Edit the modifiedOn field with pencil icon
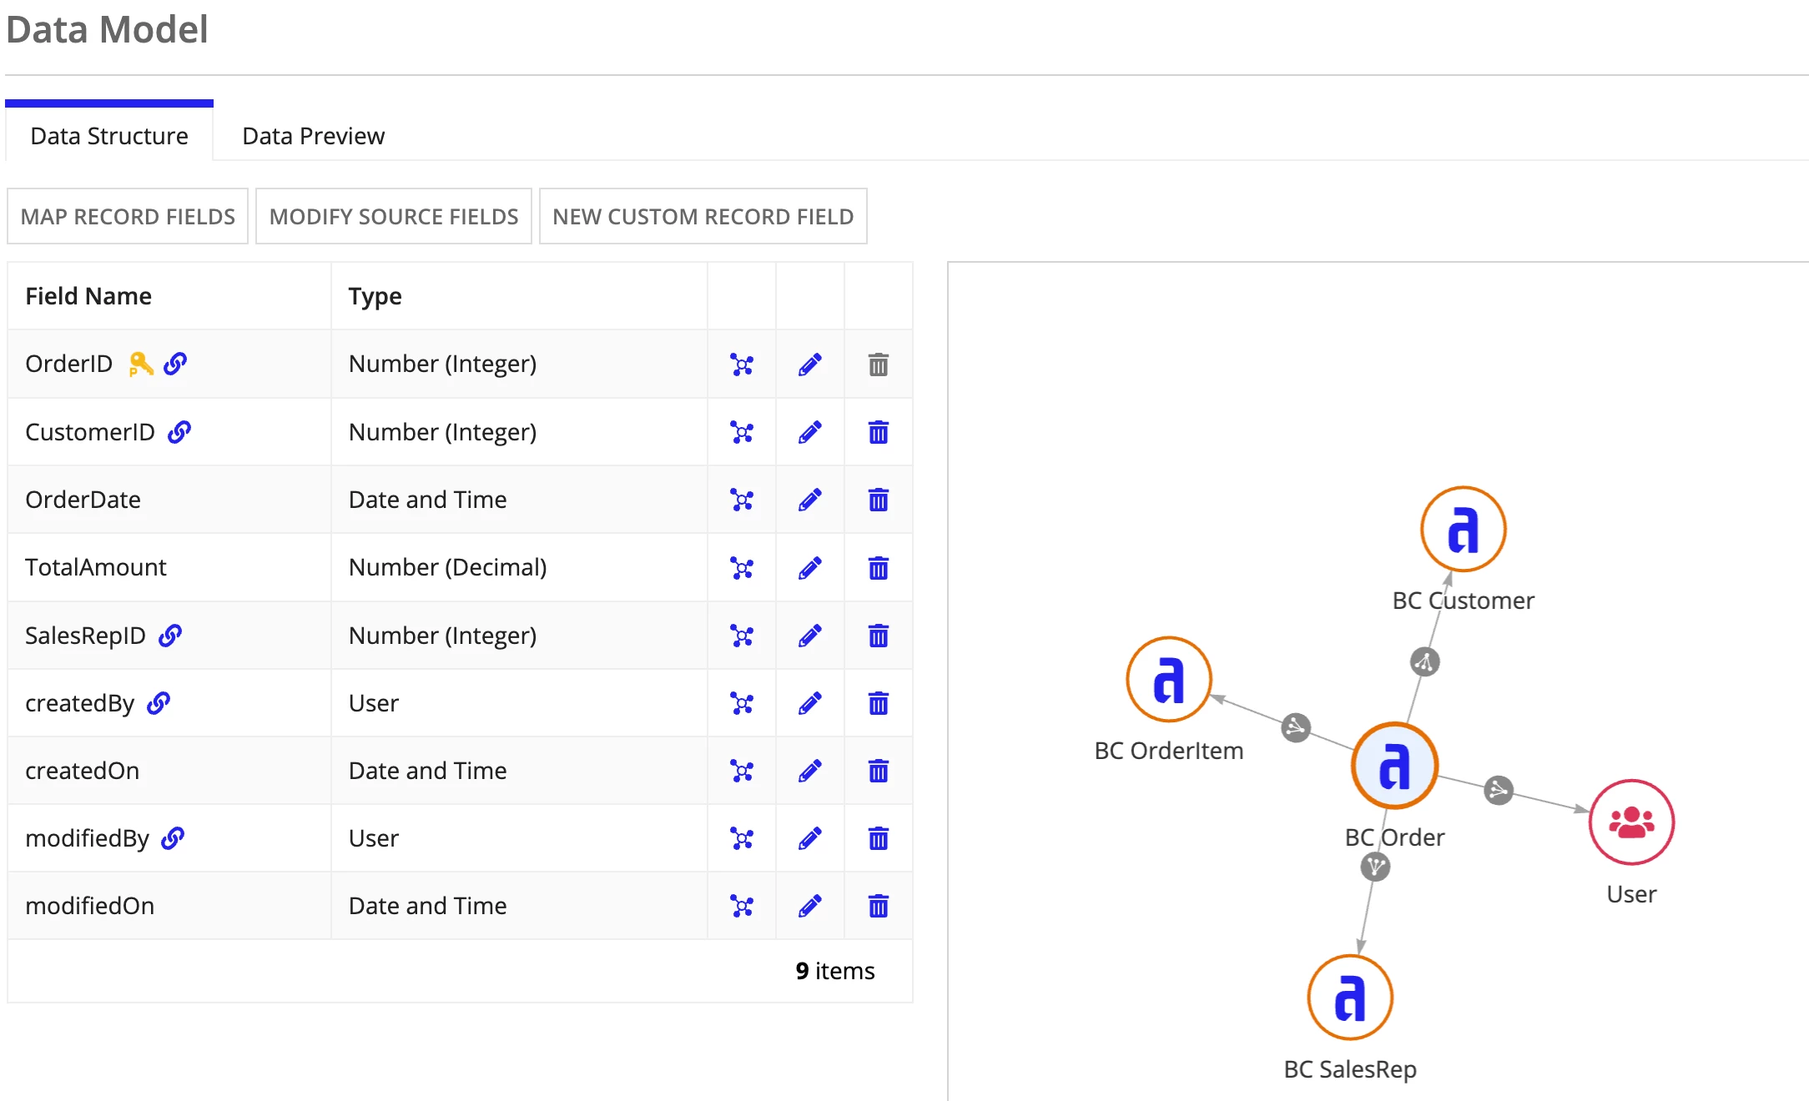Screen dimensions: 1809x1101 point(810,906)
